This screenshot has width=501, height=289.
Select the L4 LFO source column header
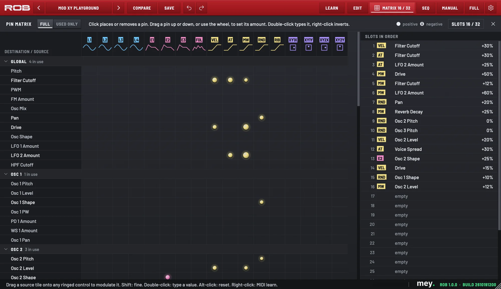[x=136, y=44]
